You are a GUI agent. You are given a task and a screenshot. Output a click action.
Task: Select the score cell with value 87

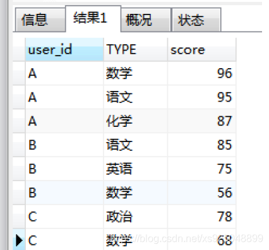click(202, 121)
